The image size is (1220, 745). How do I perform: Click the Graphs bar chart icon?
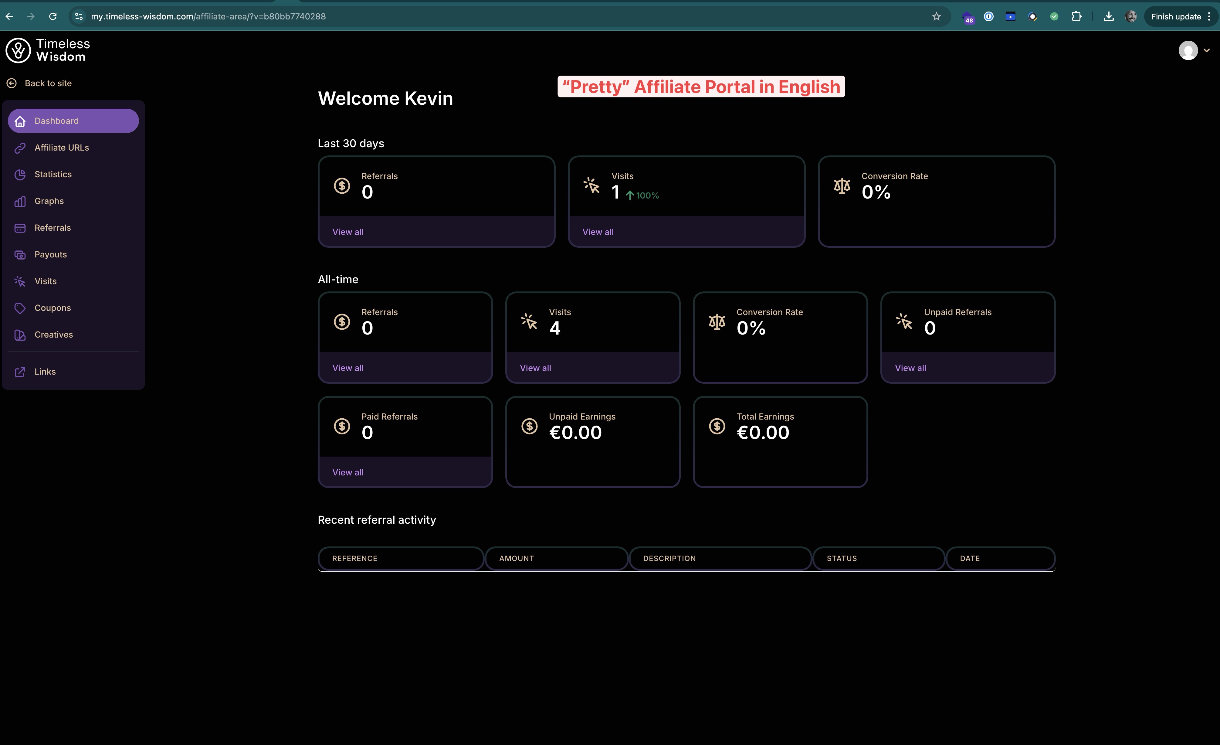tap(20, 201)
